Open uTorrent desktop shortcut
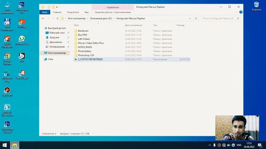 click(x=22, y=41)
